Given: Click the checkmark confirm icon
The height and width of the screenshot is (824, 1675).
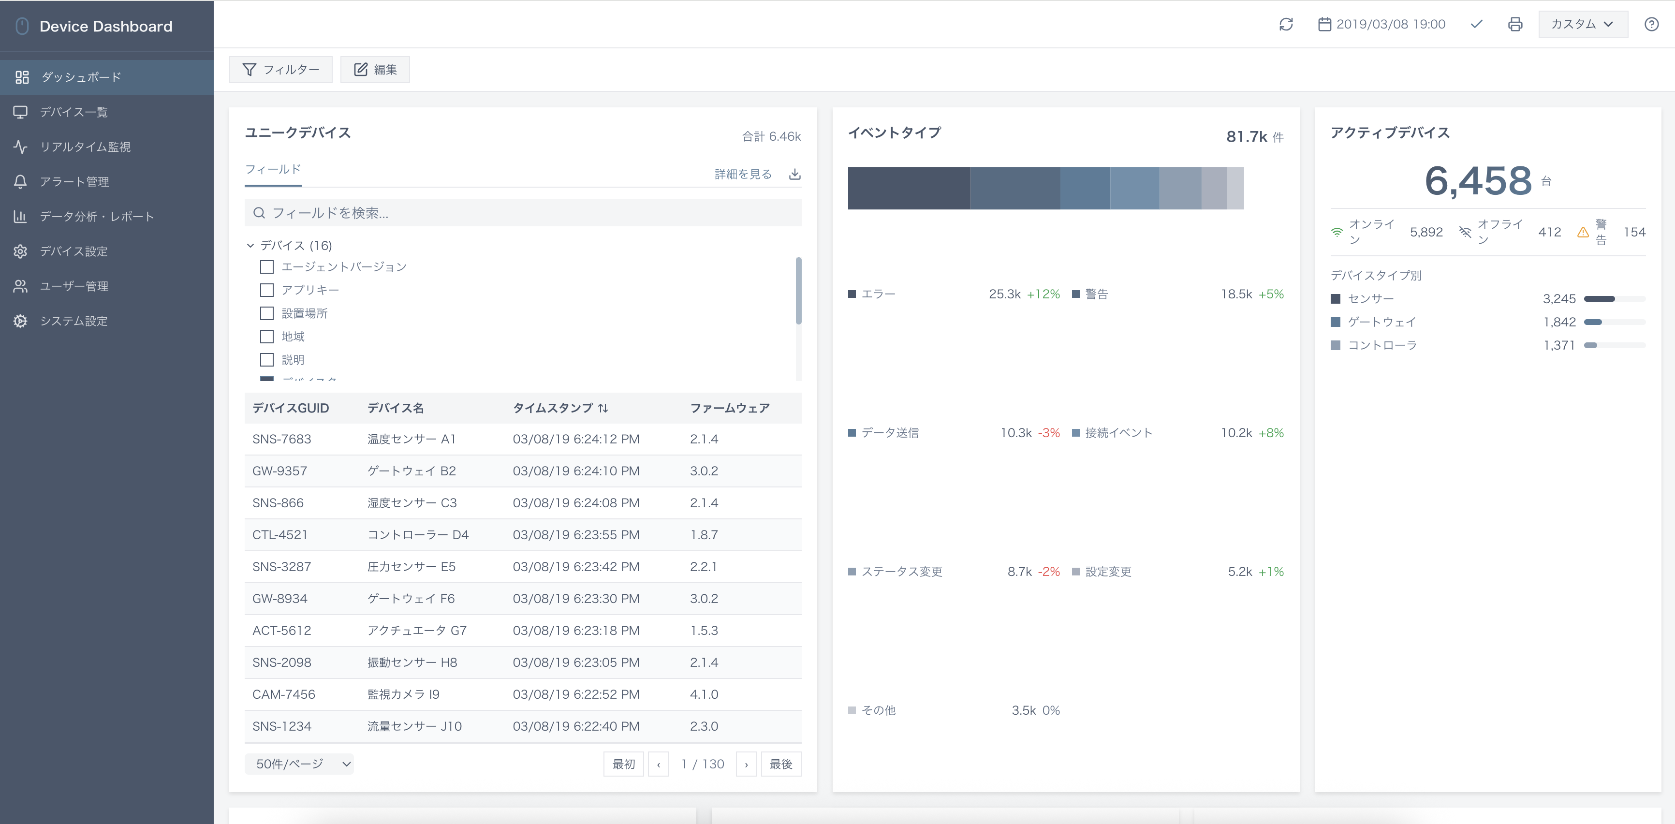Looking at the screenshot, I should 1476,24.
